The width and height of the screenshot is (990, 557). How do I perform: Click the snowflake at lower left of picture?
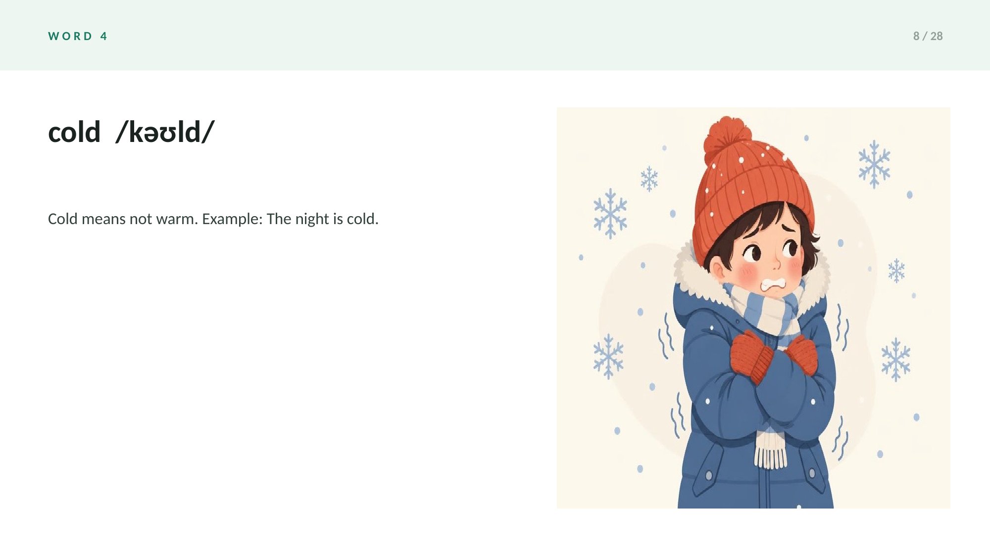[608, 356]
